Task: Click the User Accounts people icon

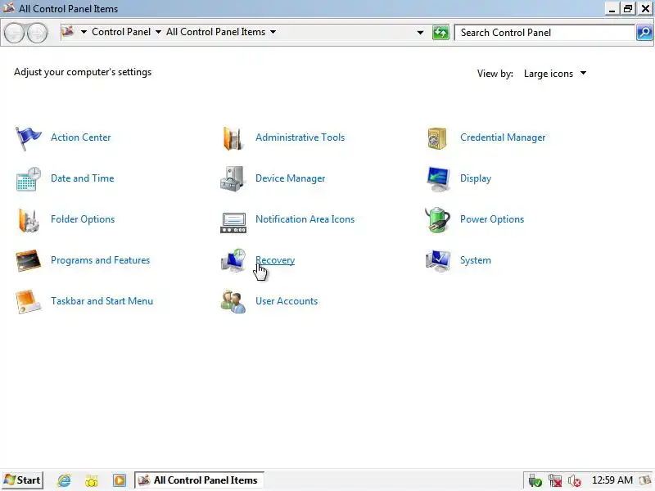Action: tap(233, 302)
